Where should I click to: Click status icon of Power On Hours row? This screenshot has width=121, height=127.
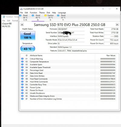tap(22, 90)
